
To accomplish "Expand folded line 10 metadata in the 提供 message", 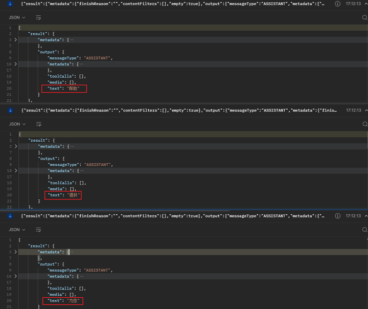I will (16, 170).
